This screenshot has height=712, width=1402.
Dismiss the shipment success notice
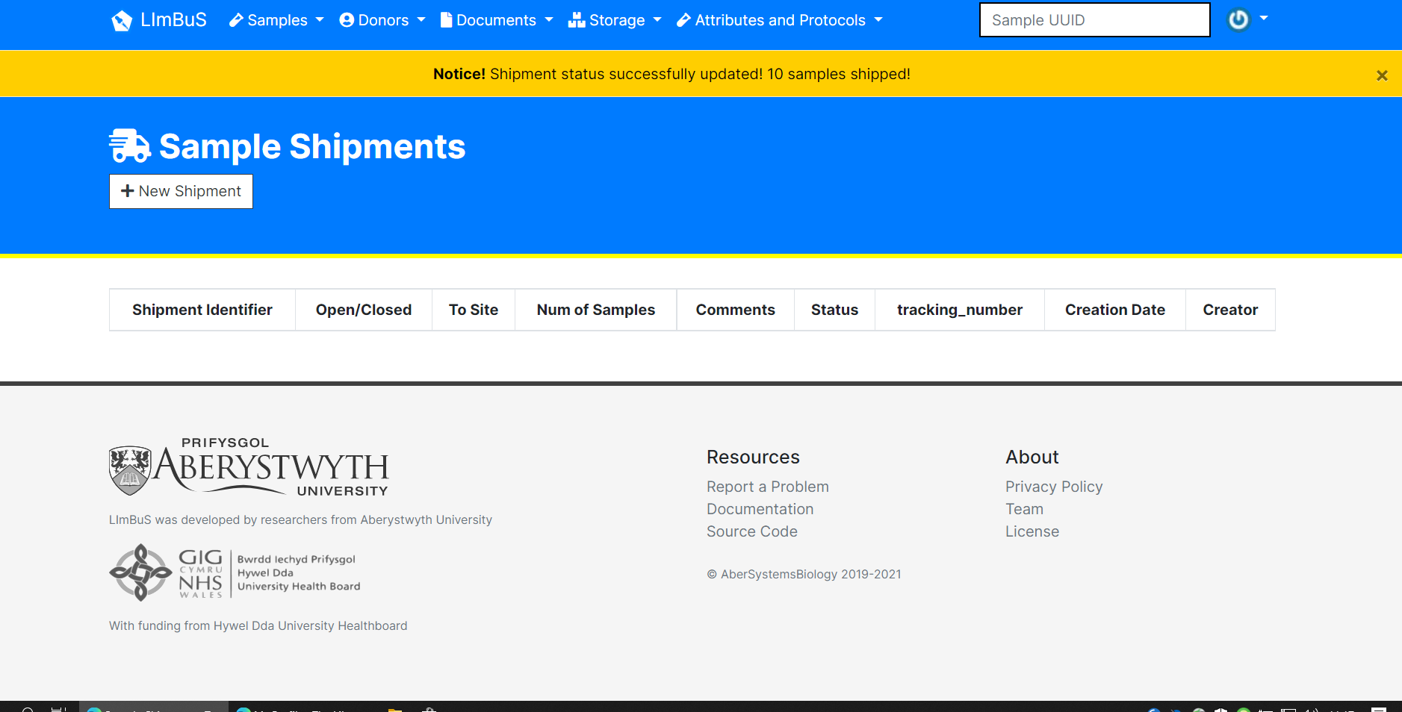click(x=1382, y=75)
